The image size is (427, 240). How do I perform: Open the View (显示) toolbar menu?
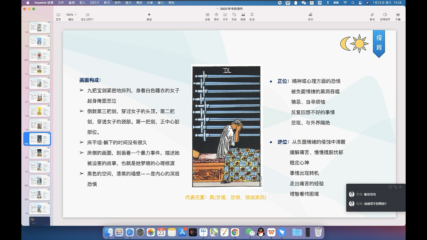[58, 17]
